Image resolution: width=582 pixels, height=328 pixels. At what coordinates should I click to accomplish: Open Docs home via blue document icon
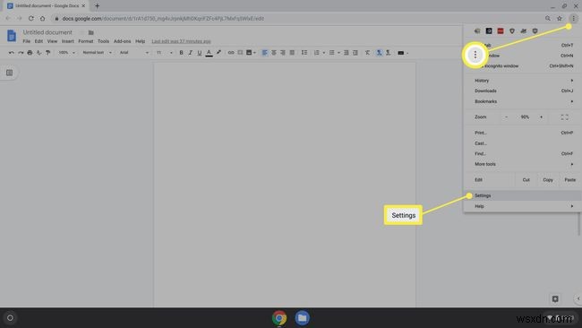pyautogui.click(x=12, y=36)
